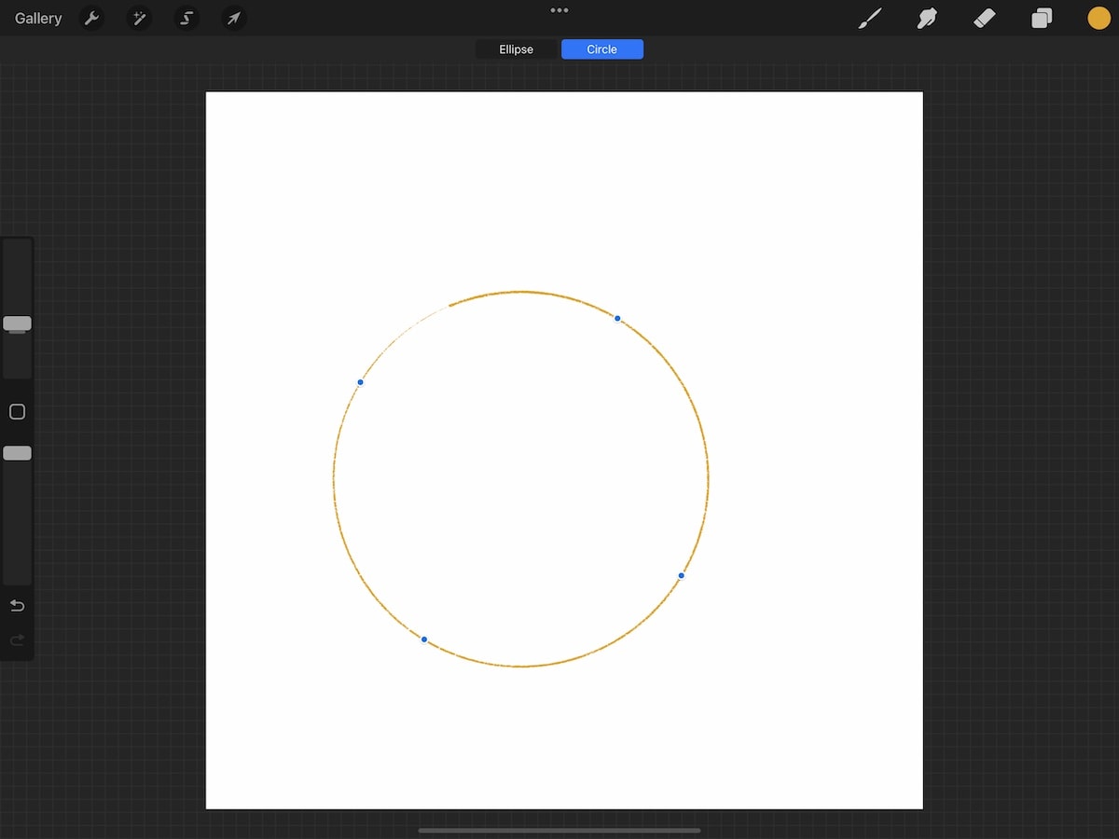This screenshot has height=839, width=1119.
Task: Open canvas options via the three dots
Action: [x=559, y=10]
